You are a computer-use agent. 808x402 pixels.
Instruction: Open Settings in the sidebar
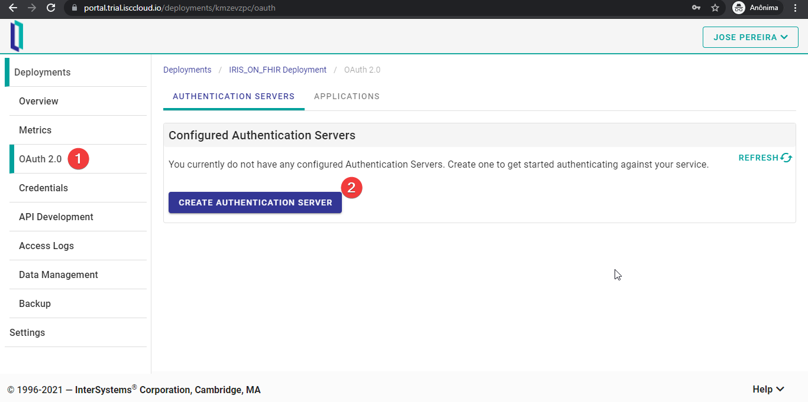pos(76,332)
